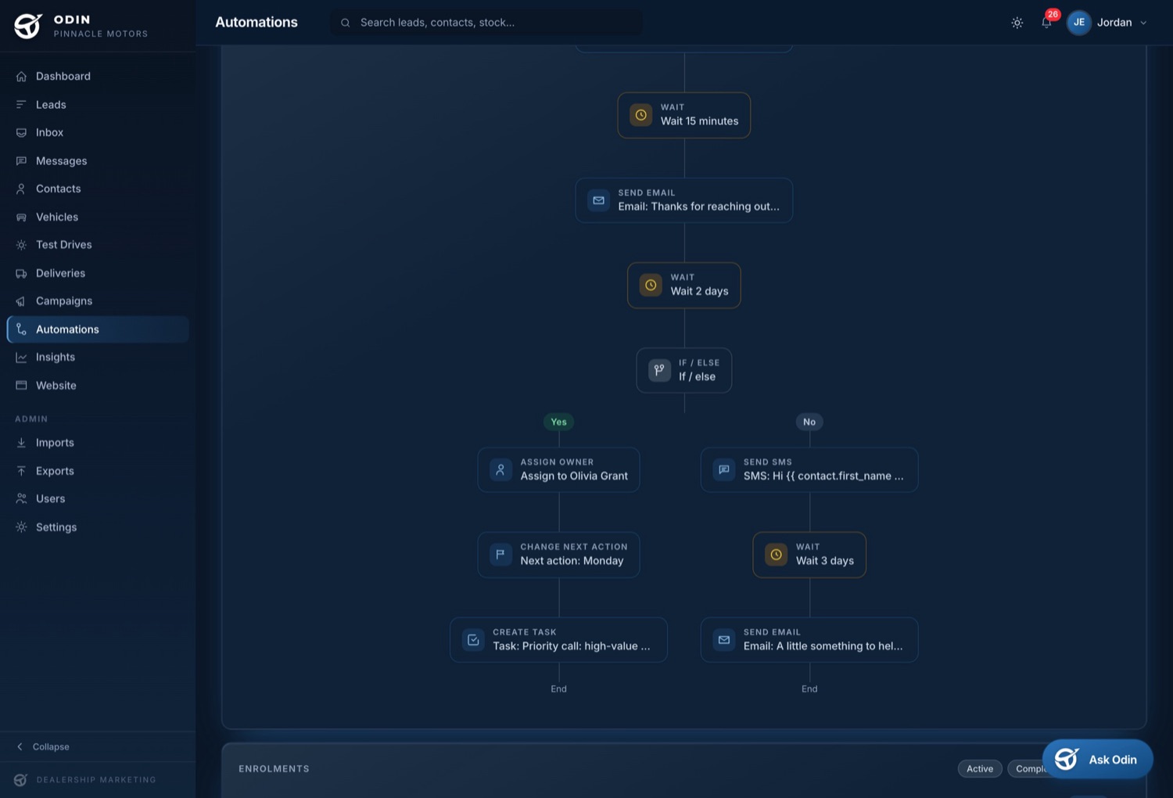Image resolution: width=1173 pixels, height=798 pixels.
Task: Click the Automations sidebar icon
Action: (21, 329)
